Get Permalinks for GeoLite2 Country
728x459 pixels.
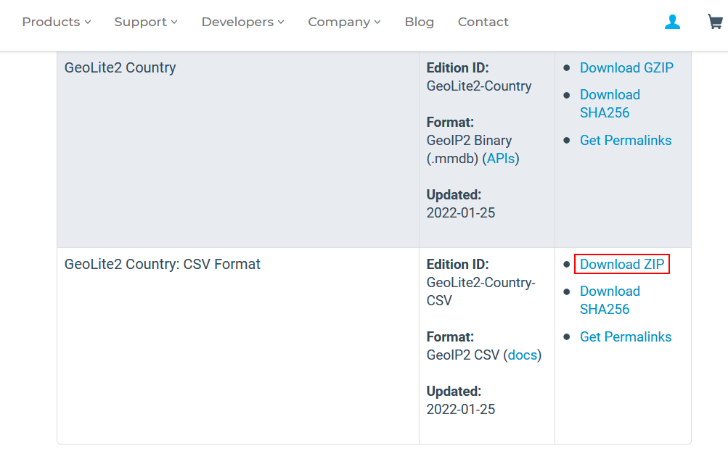pyautogui.click(x=626, y=140)
